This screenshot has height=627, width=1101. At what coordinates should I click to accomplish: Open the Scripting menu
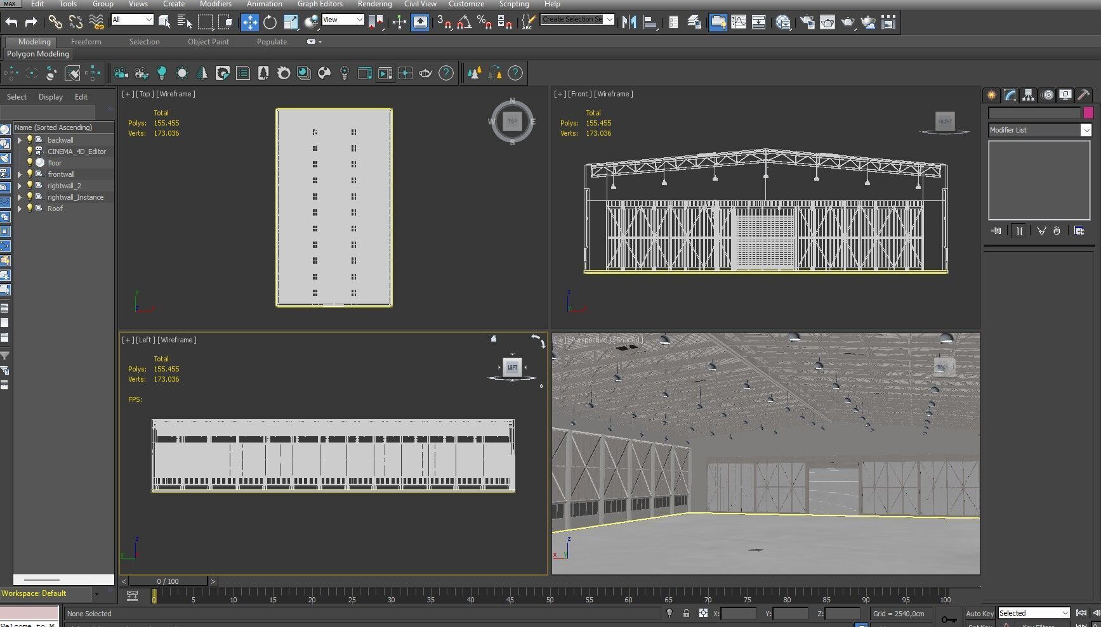click(514, 4)
